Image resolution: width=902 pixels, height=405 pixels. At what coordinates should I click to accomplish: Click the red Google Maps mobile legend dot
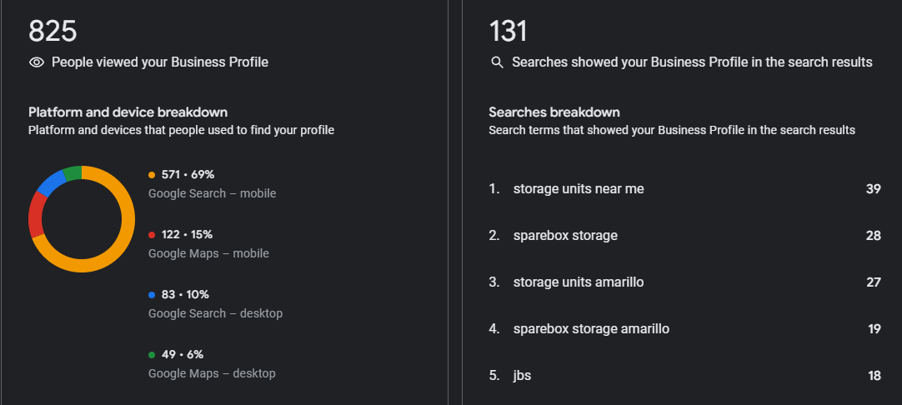click(x=152, y=235)
